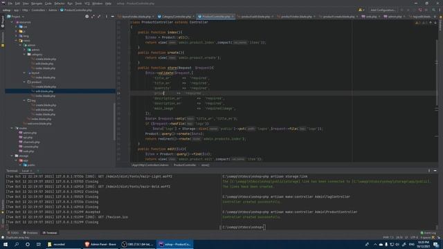Go to the next highlighted error arrow
Viewport: 443px width, 249px height.
[435, 23]
